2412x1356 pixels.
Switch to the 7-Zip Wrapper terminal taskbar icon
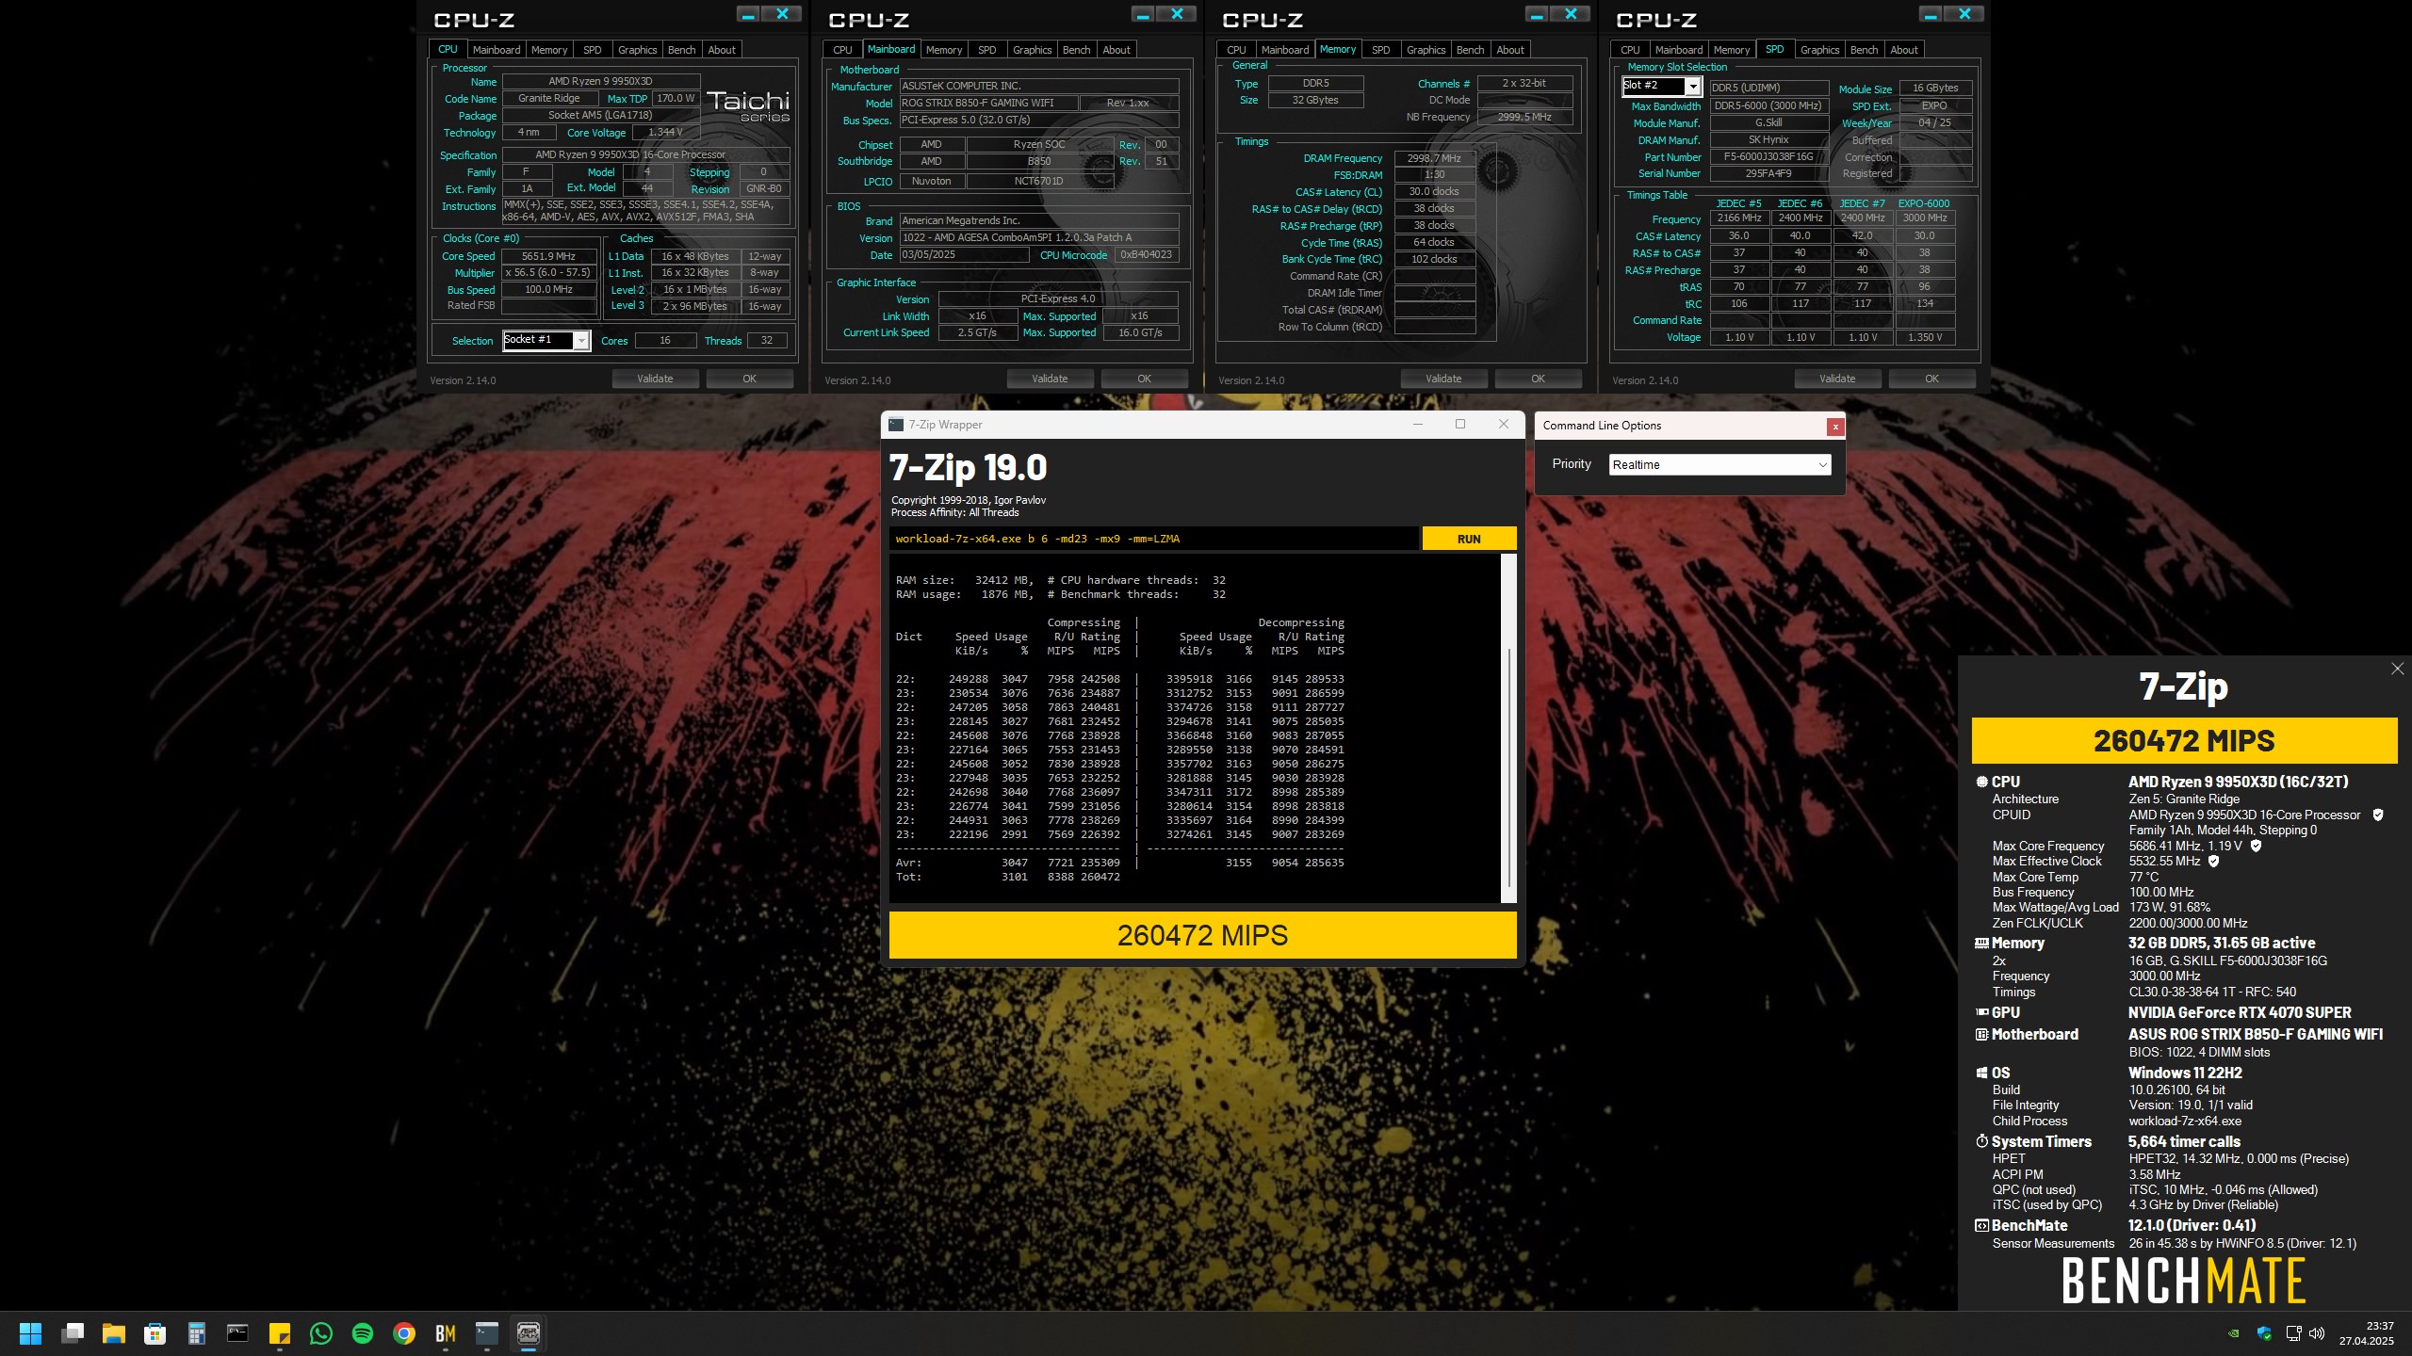(x=487, y=1333)
